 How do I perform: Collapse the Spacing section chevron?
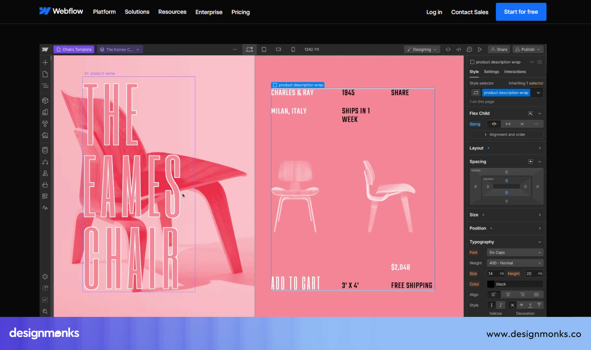[x=540, y=162]
